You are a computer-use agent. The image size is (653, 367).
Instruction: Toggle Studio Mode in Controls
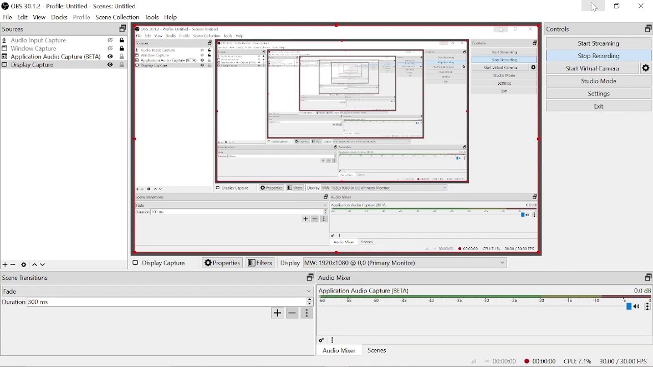(598, 81)
